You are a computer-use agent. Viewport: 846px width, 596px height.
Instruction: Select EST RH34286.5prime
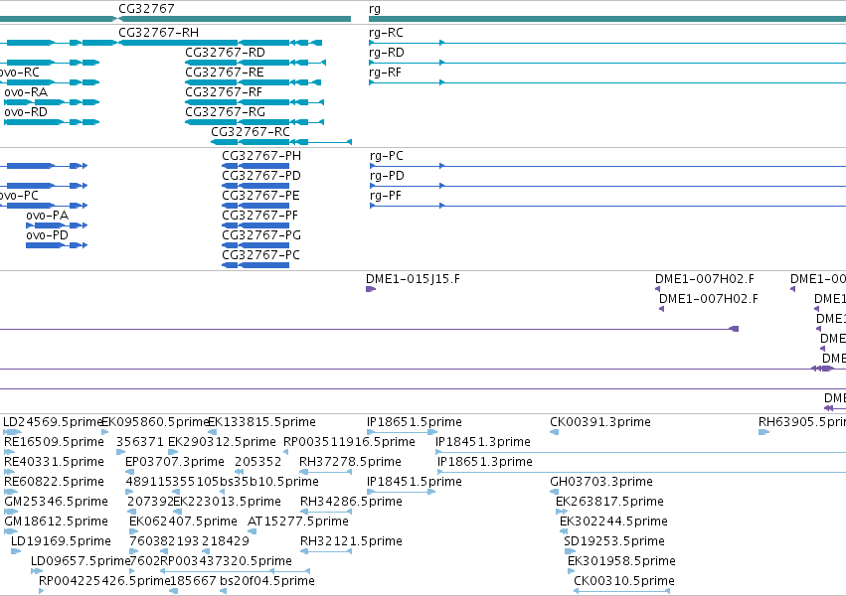click(326, 512)
